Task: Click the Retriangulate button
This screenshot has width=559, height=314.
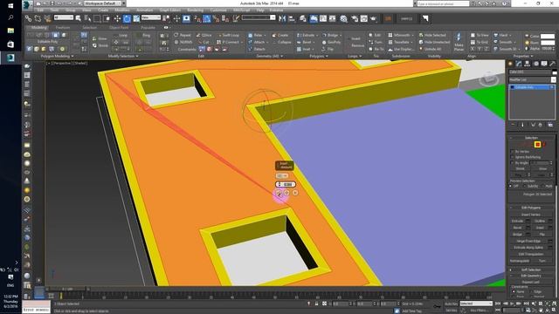Action: click(520, 261)
